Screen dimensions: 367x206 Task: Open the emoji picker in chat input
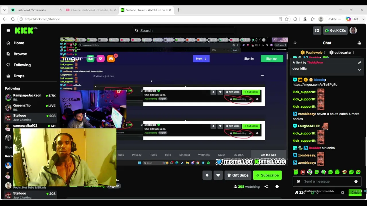pos(356,181)
